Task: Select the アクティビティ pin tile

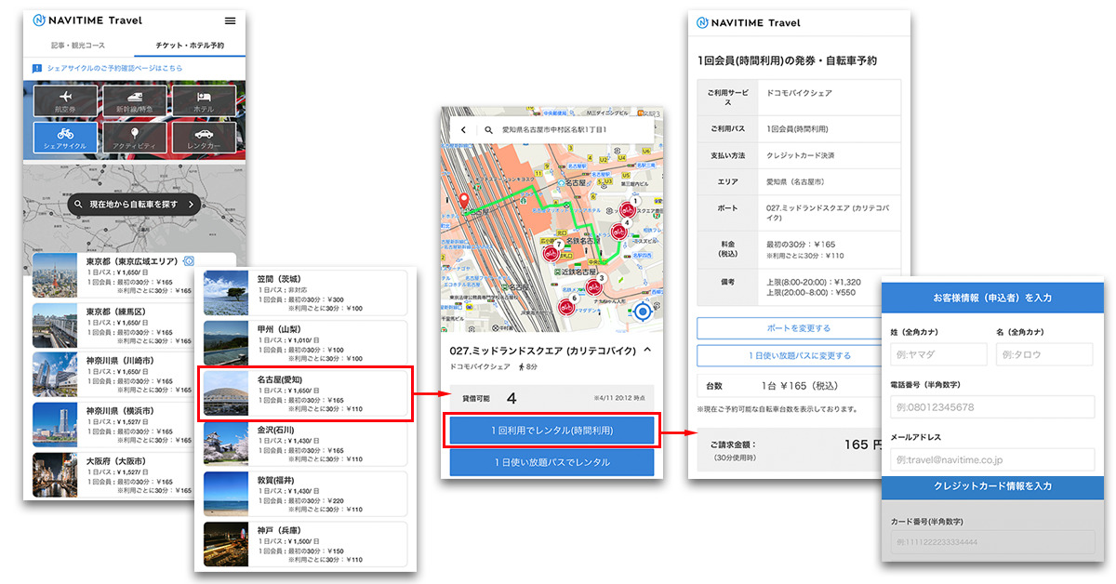Action: [x=135, y=138]
